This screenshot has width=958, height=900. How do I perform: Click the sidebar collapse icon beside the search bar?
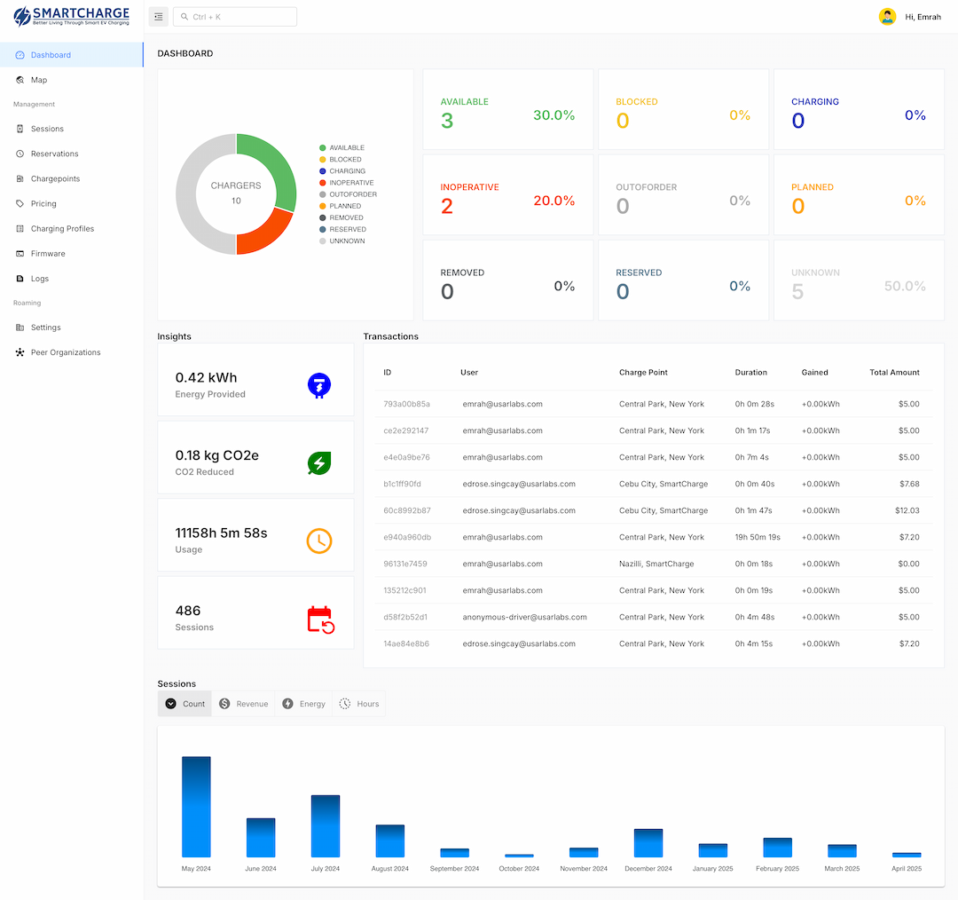pos(158,16)
